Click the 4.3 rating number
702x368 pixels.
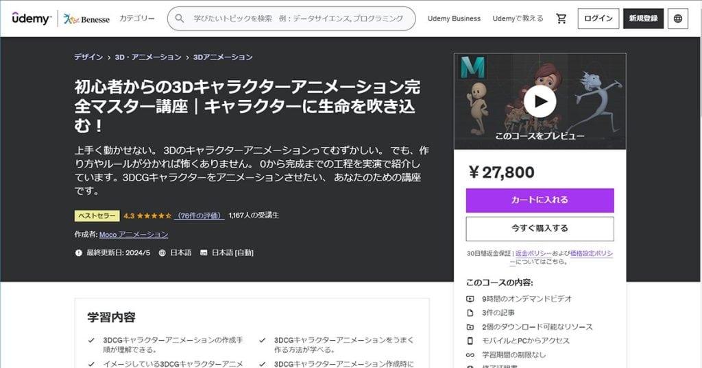click(129, 215)
